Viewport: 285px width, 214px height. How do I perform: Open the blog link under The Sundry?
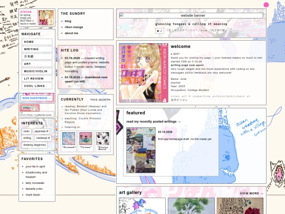(68, 21)
